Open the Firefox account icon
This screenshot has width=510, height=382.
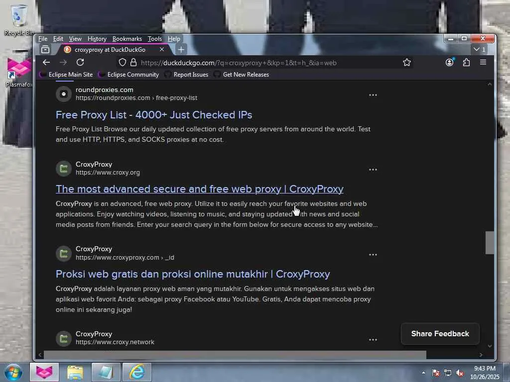coord(450,62)
